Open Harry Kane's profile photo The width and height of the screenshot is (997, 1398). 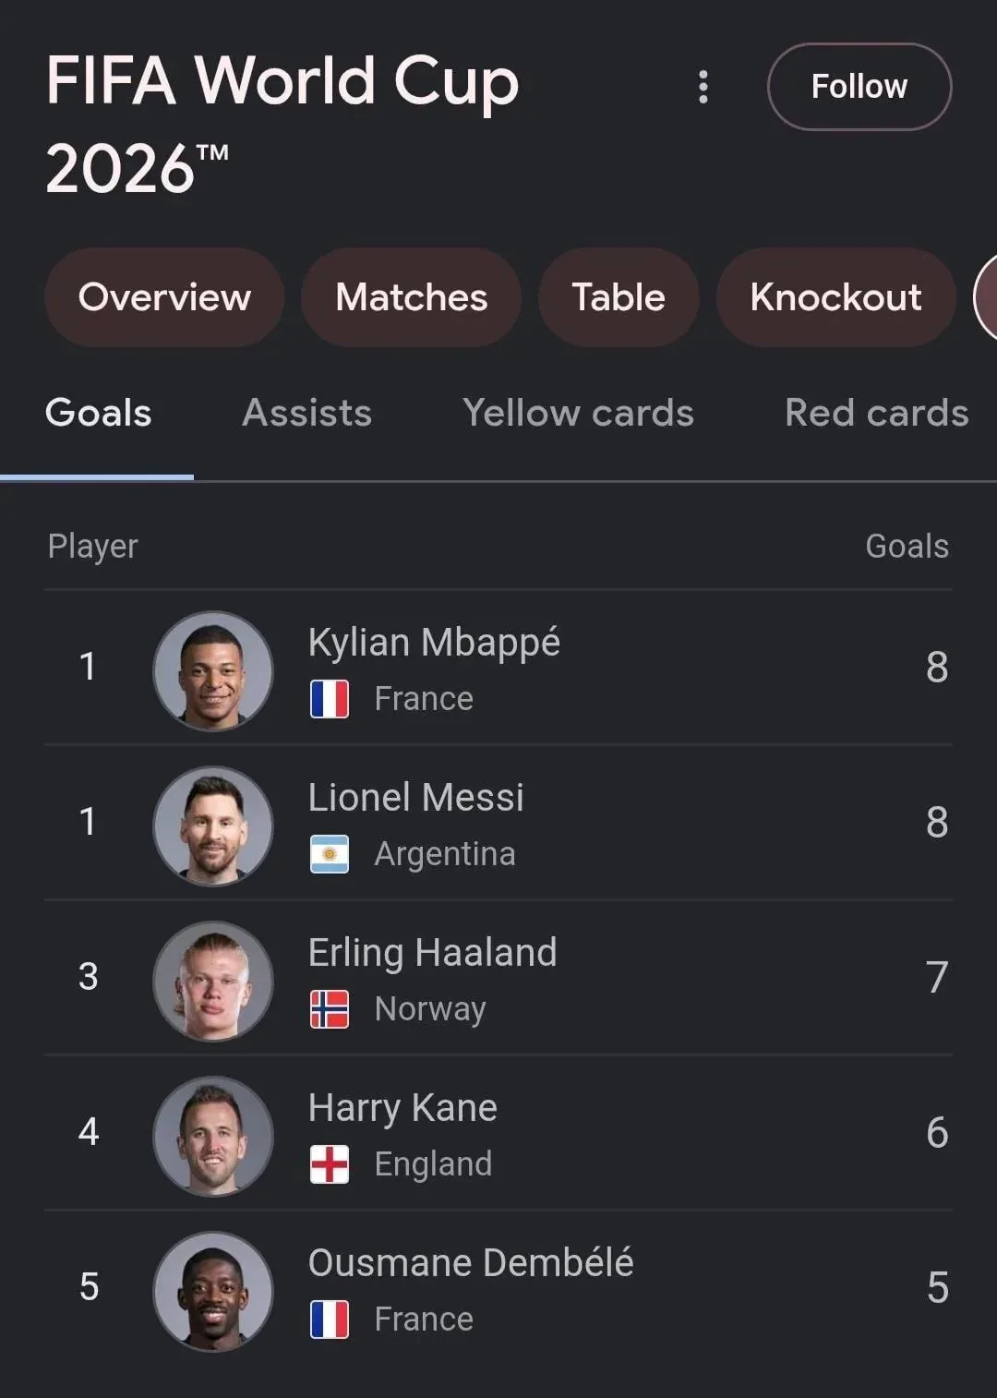tap(213, 1137)
